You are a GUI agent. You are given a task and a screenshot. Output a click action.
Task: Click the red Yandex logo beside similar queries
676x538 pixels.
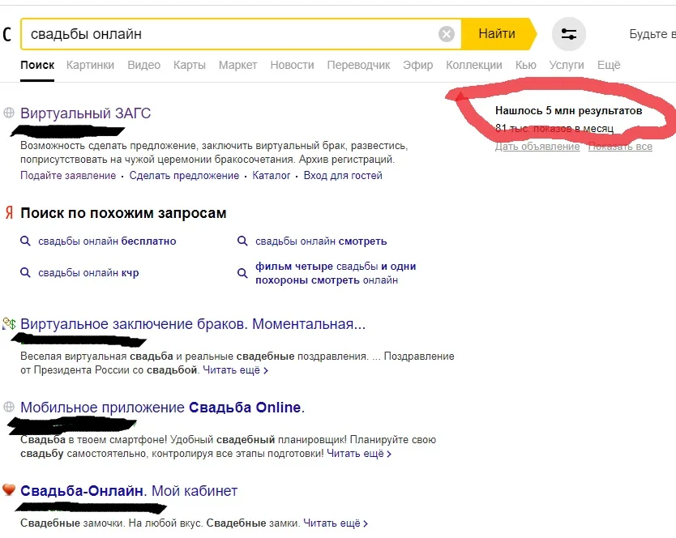tap(10, 213)
